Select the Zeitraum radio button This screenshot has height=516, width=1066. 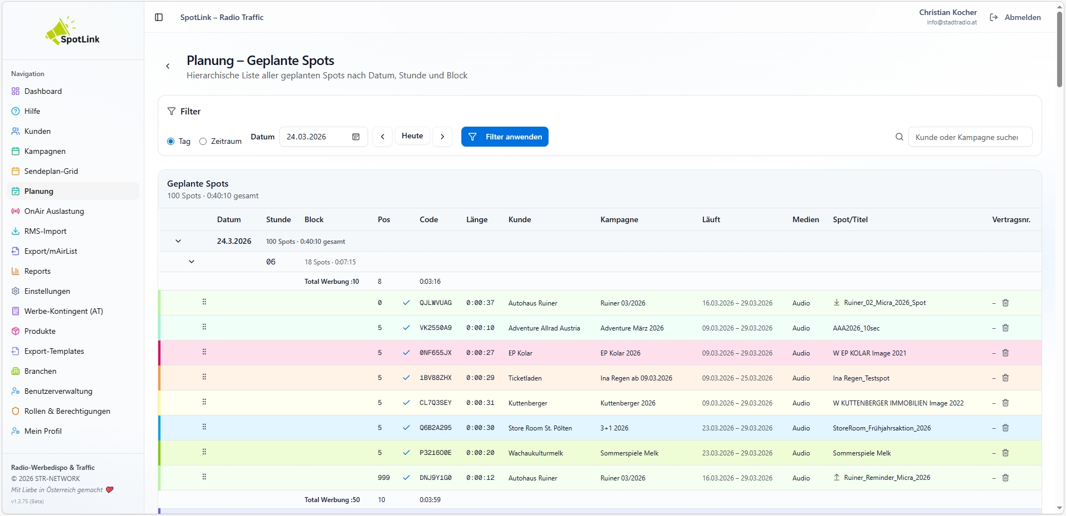pos(203,142)
